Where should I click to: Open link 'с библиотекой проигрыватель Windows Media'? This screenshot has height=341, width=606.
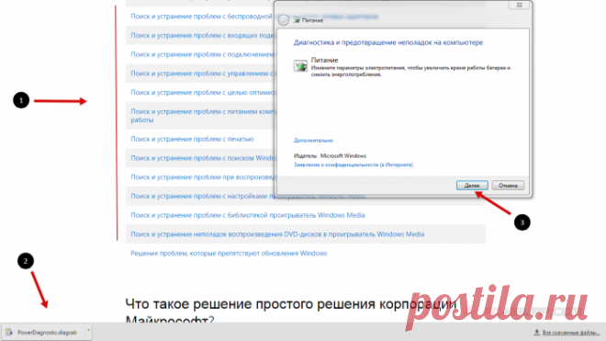pos(247,215)
